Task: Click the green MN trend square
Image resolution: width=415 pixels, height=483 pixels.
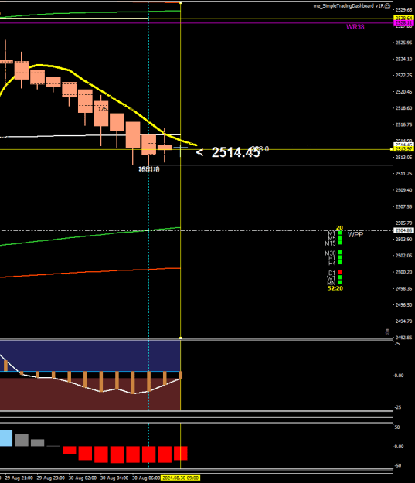Action: coord(340,282)
